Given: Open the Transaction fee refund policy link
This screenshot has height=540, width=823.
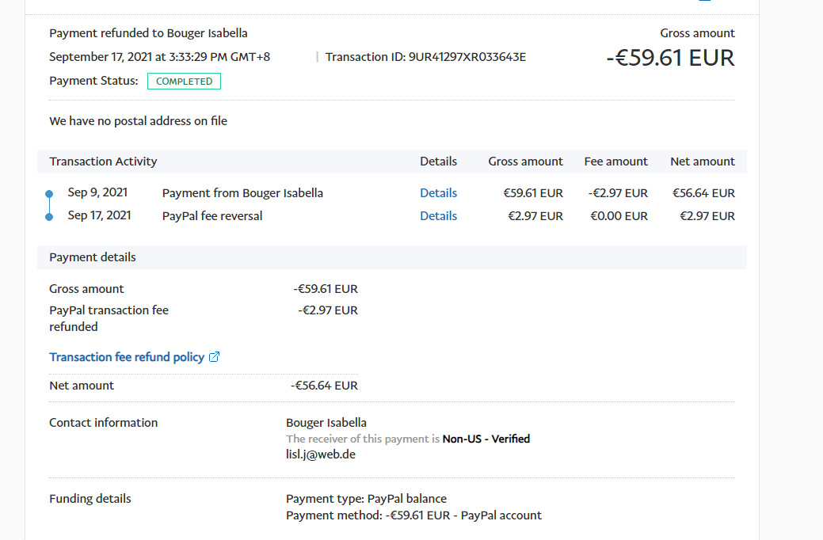Looking at the screenshot, I should (127, 357).
